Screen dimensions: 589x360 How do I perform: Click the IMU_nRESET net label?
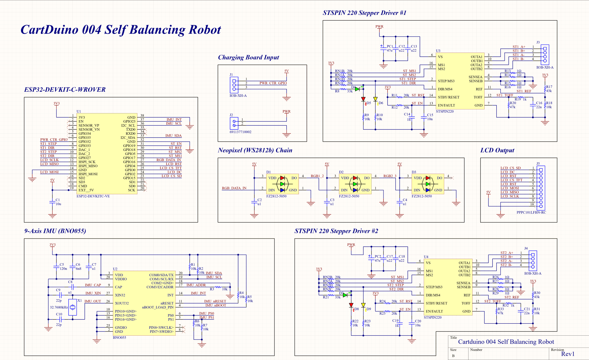pyautogui.click(x=215, y=301)
